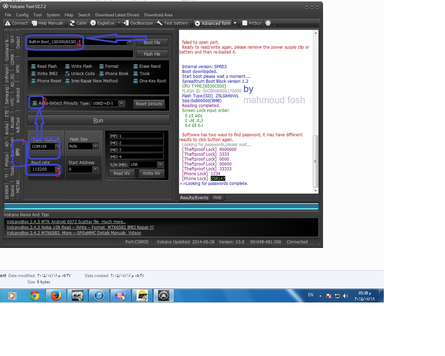Open the VolcanoBox 2.4.3 Nokia 108 link
This screenshot has width=445, height=356.
[x=80, y=227]
